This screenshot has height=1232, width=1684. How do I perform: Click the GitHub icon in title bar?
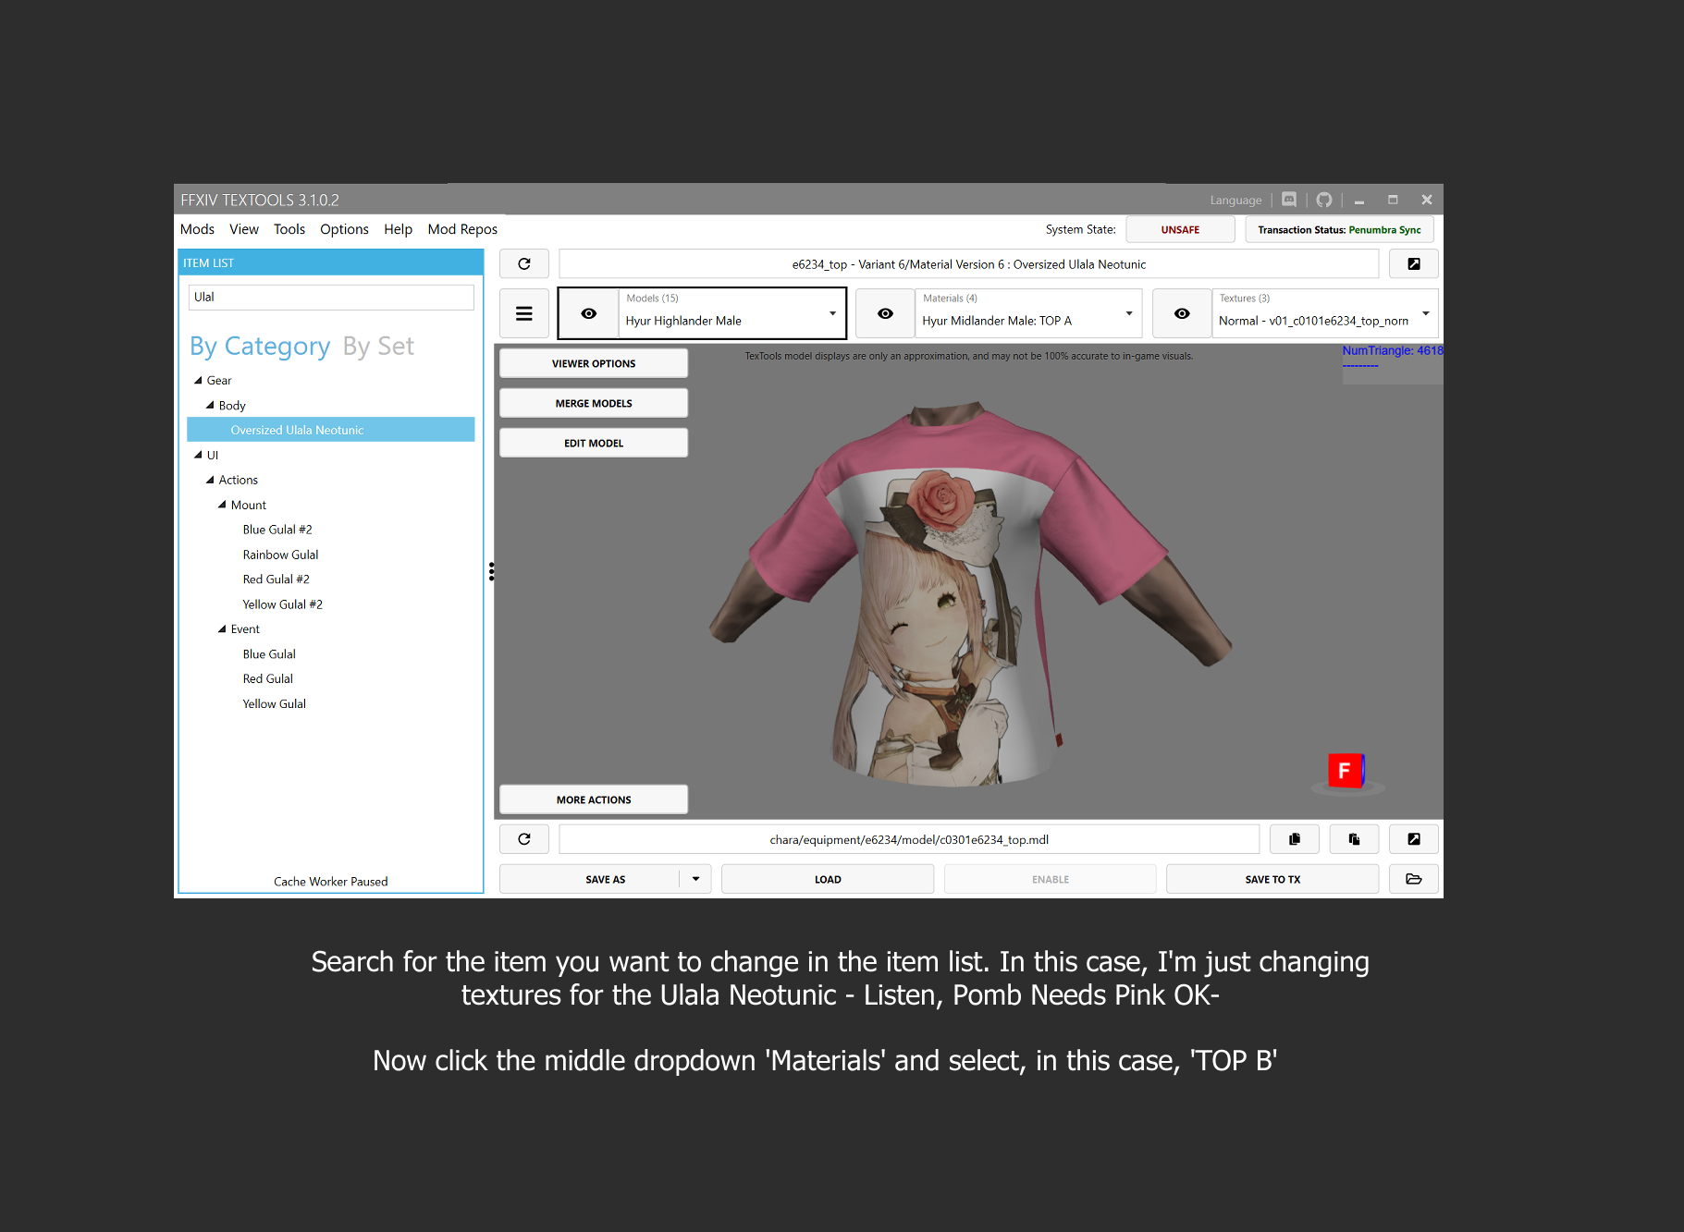(1324, 200)
